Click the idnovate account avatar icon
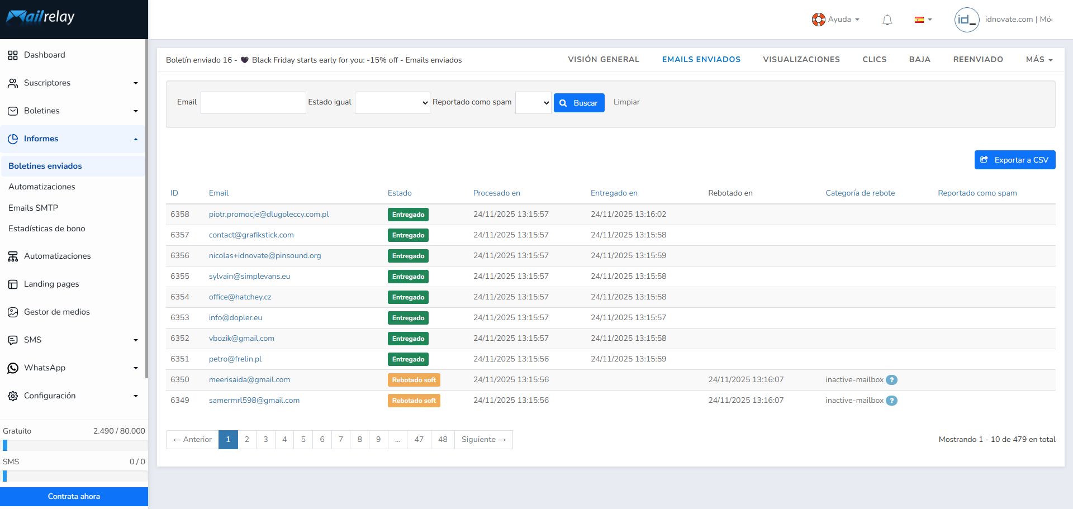The height and width of the screenshot is (509, 1073). (x=966, y=20)
